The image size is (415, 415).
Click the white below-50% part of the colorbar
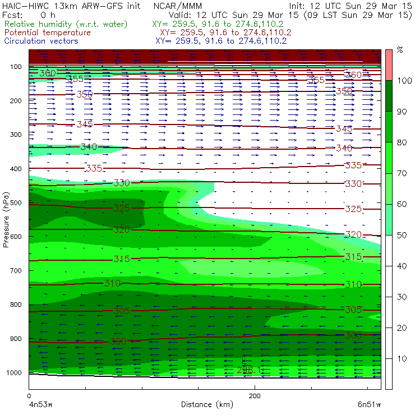pyautogui.click(x=389, y=312)
